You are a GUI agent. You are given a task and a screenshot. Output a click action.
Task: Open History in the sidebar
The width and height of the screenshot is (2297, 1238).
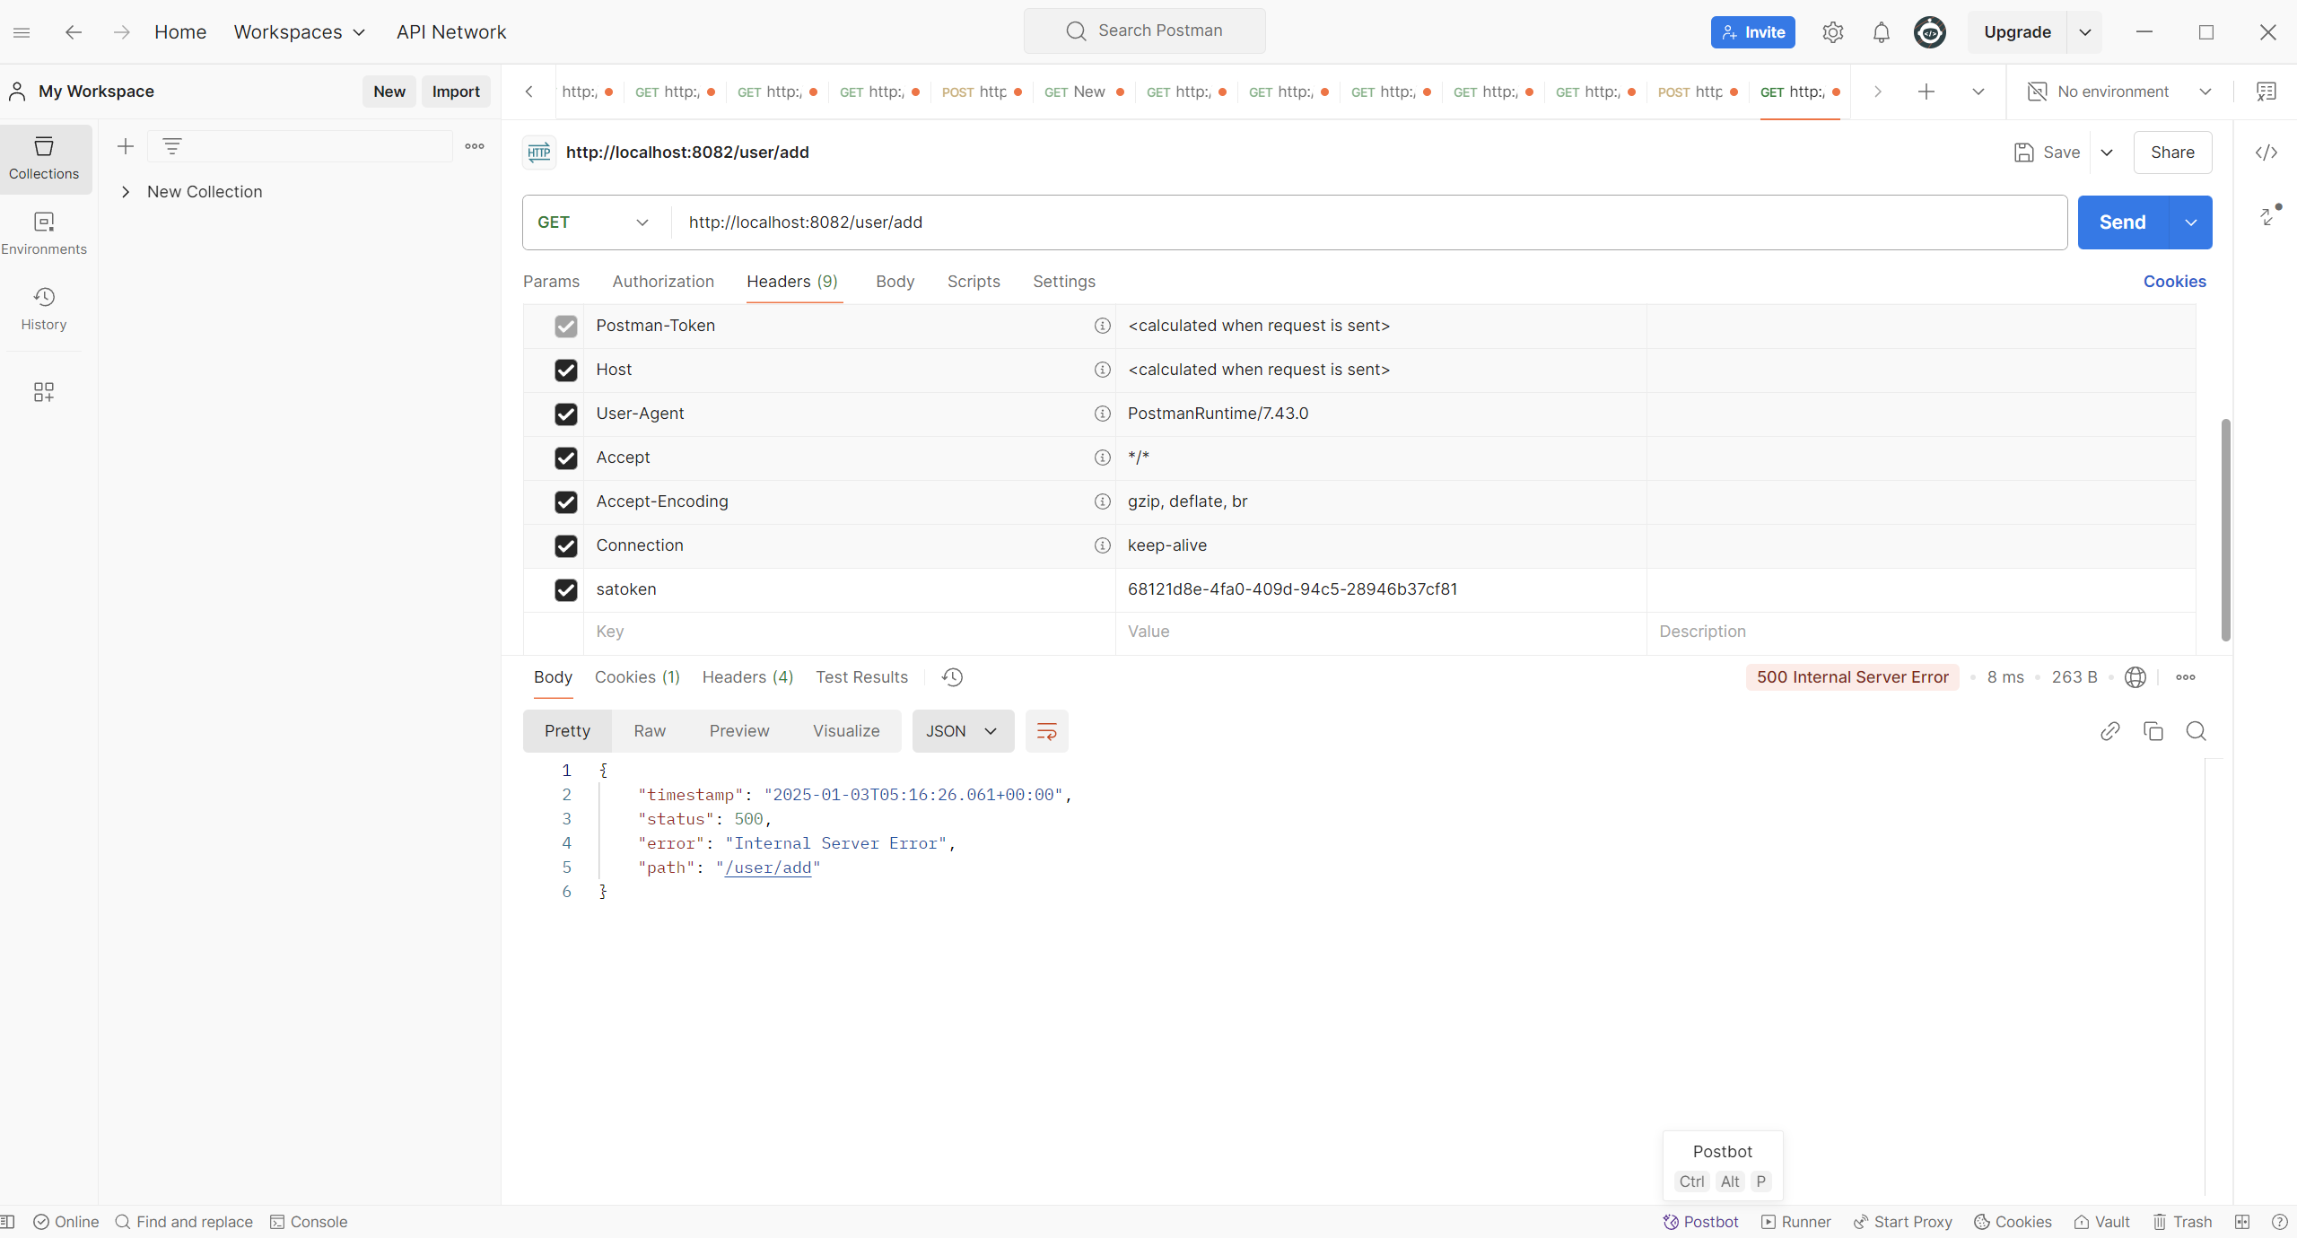(x=44, y=309)
